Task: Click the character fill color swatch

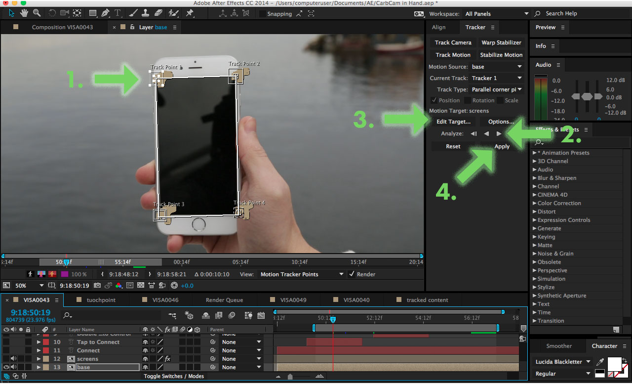Action: coord(614,364)
